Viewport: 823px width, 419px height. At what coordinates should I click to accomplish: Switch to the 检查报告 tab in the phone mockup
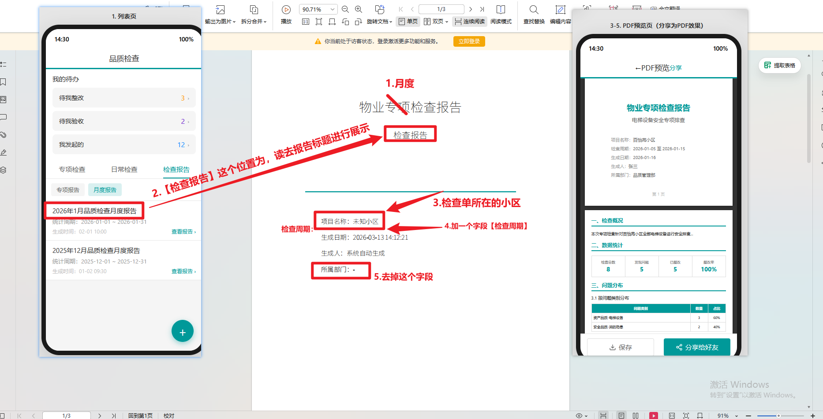pyautogui.click(x=176, y=169)
